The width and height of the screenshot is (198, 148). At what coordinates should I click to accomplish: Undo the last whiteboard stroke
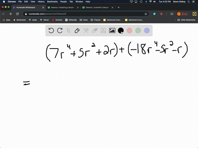pos(51,30)
